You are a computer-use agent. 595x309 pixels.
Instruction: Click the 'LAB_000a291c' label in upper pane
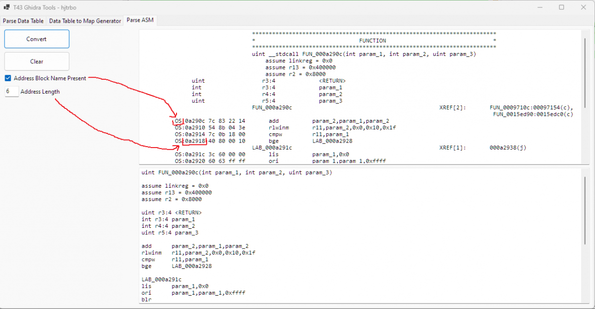(x=272, y=148)
